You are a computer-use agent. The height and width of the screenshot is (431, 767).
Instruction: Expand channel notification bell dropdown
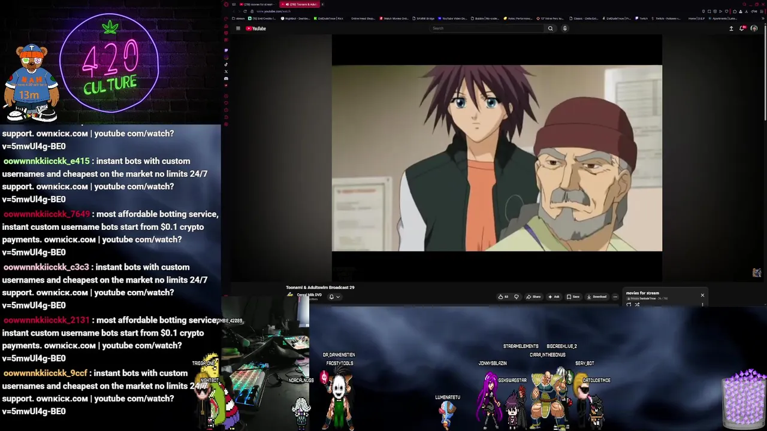334,297
